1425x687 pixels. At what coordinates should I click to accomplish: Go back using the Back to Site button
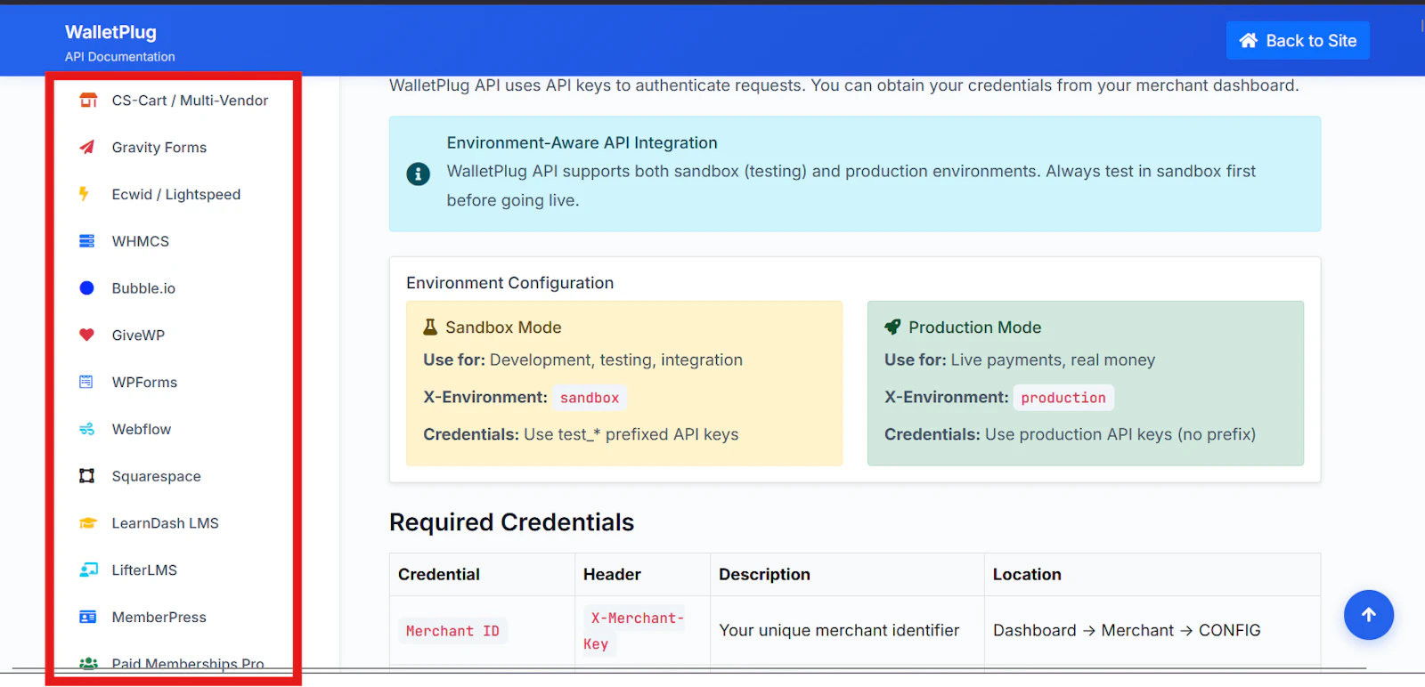1298,41
